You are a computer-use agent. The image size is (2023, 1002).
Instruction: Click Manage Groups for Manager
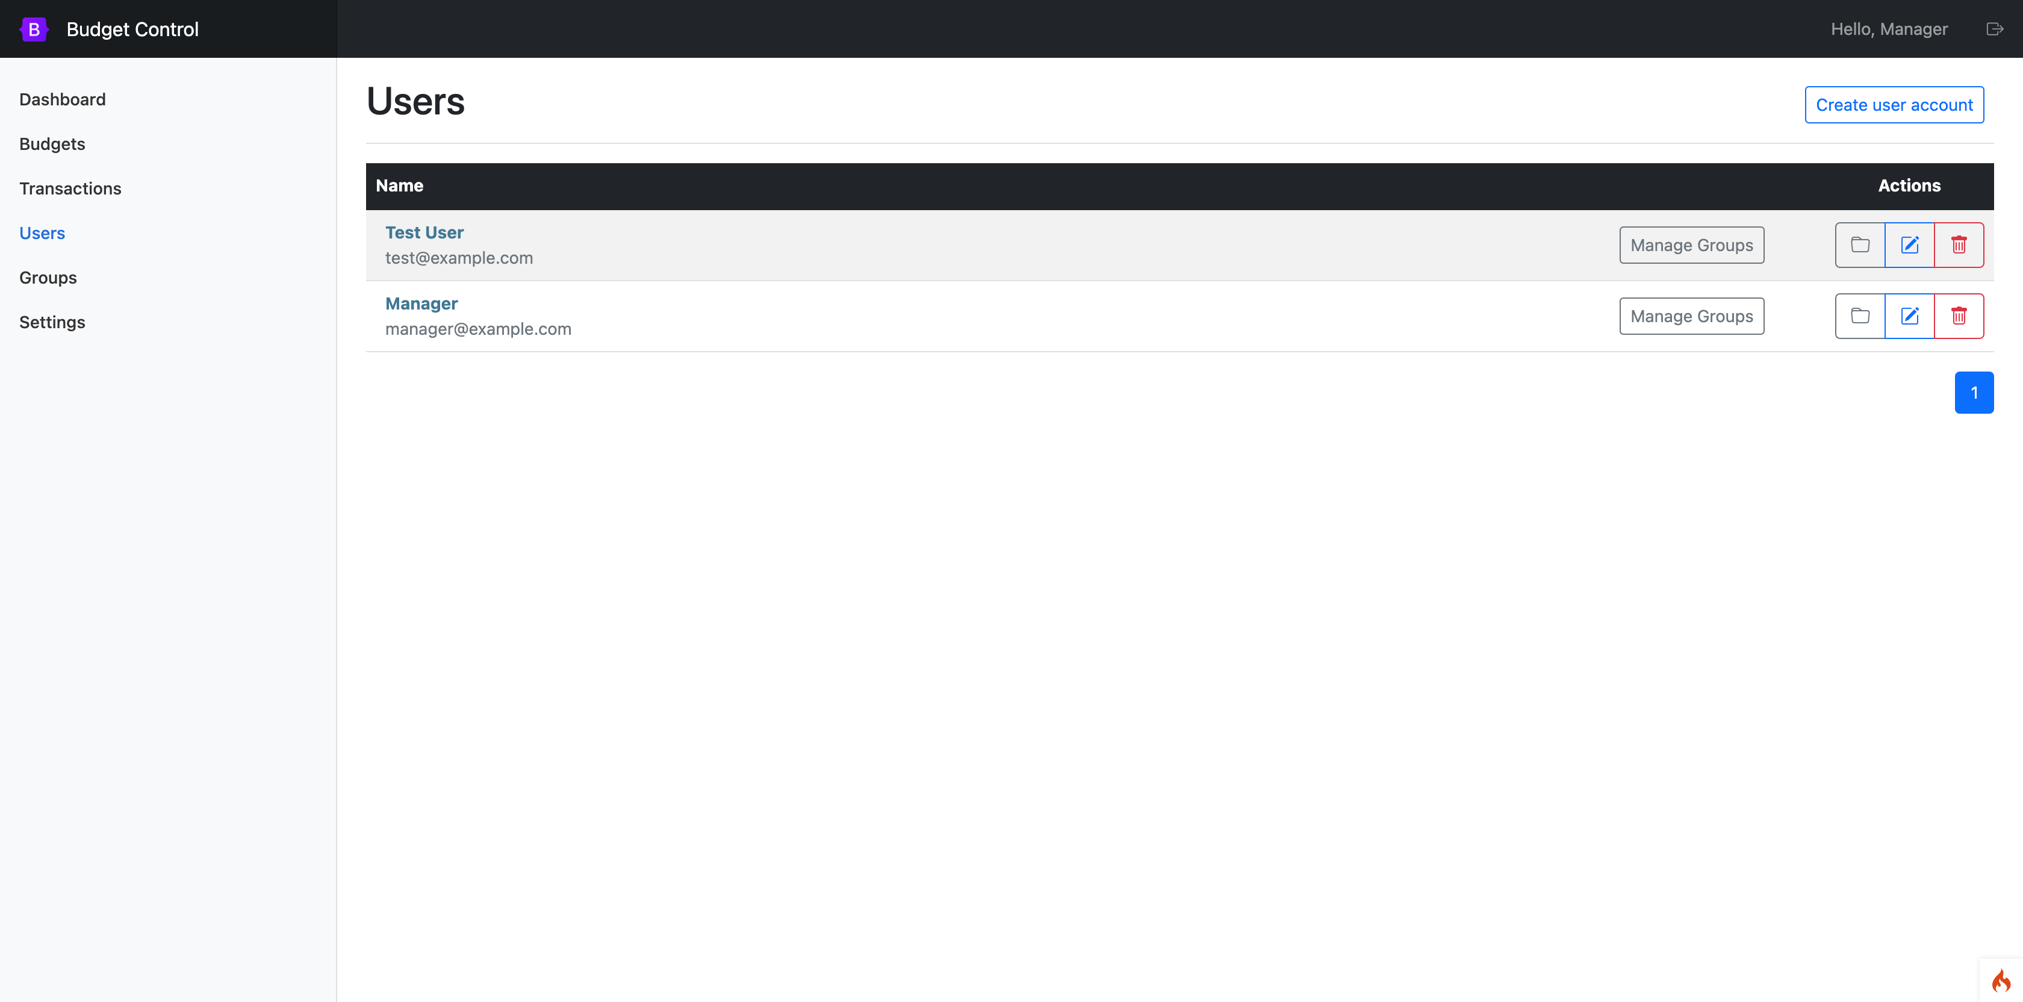(1691, 316)
